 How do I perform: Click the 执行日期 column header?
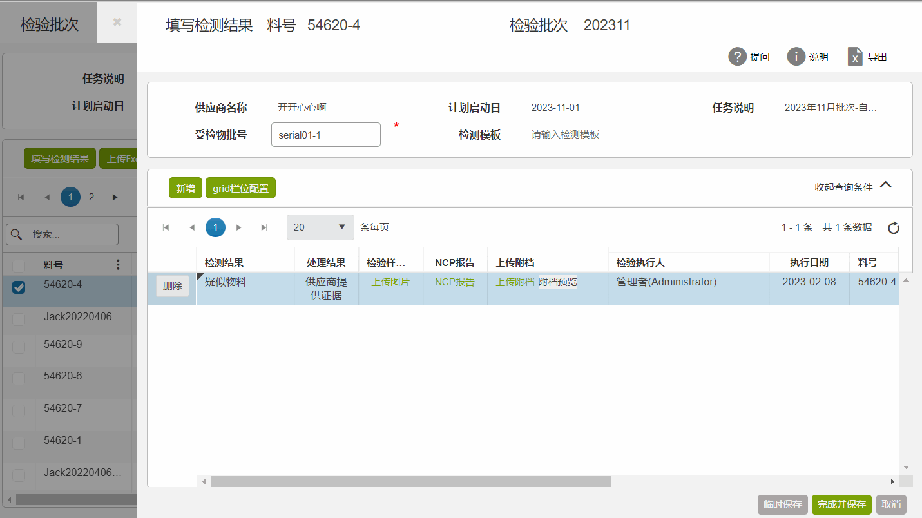pos(809,262)
